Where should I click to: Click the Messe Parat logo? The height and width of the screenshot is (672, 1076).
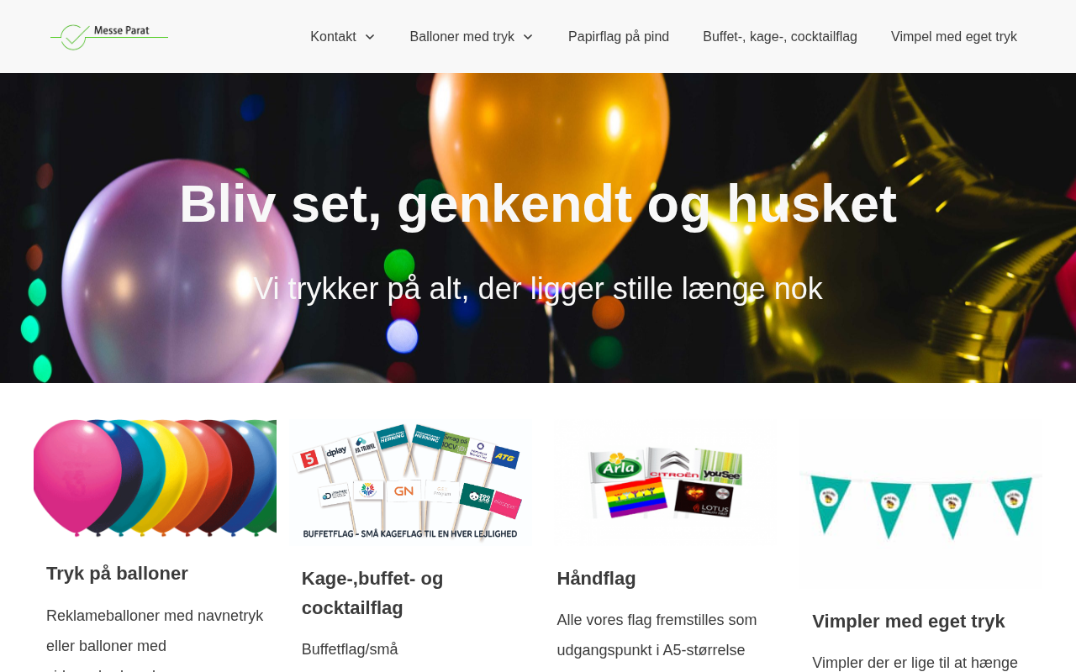pyautogui.click(x=109, y=36)
